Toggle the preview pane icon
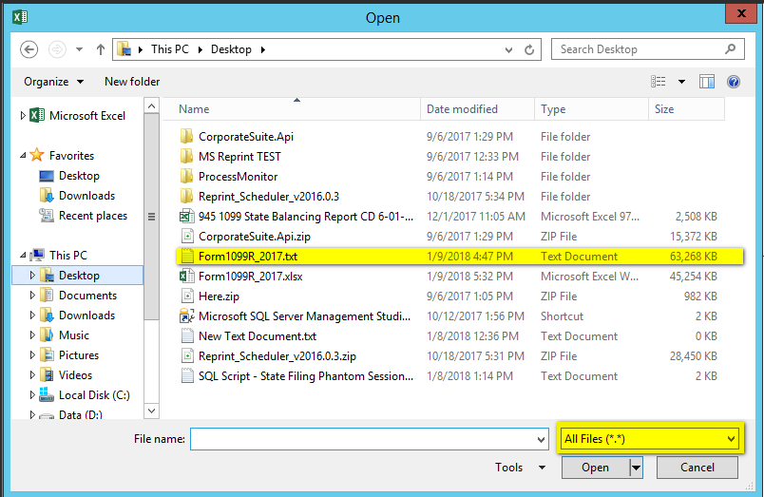 click(x=706, y=82)
